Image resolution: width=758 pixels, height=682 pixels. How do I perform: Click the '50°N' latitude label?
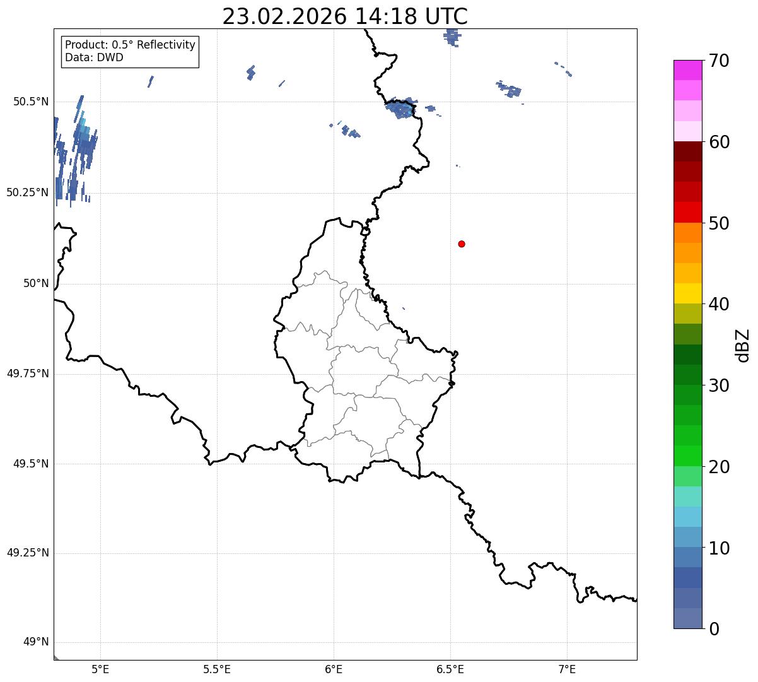pos(36,283)
